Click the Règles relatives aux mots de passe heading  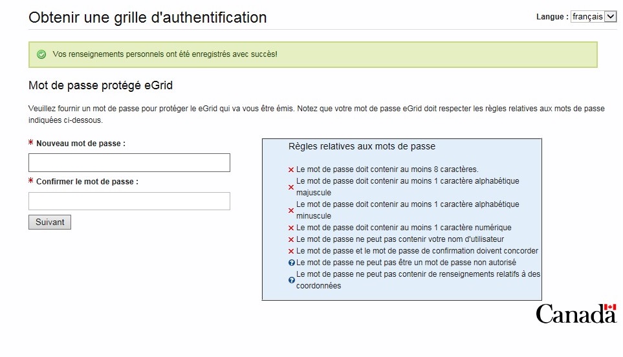pos(362,147)
